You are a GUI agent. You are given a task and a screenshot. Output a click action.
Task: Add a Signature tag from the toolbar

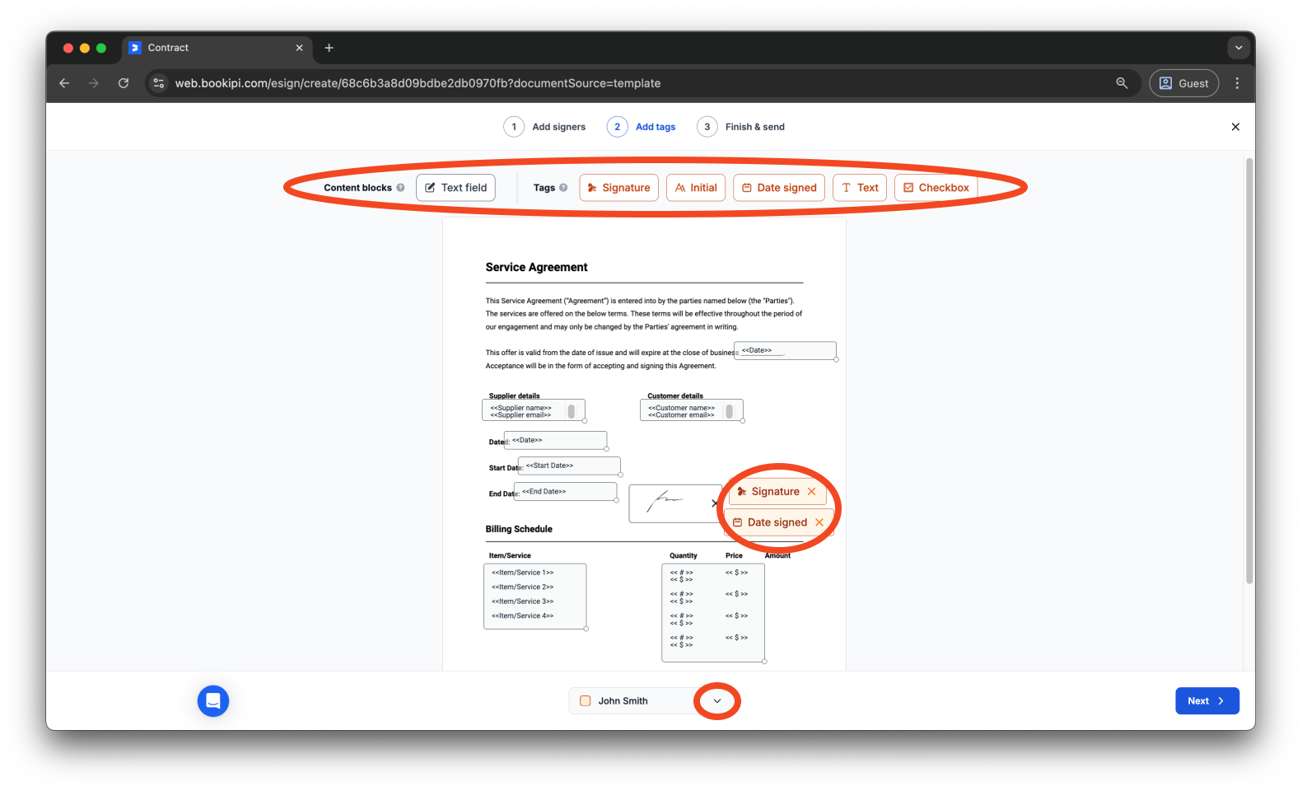618,188
